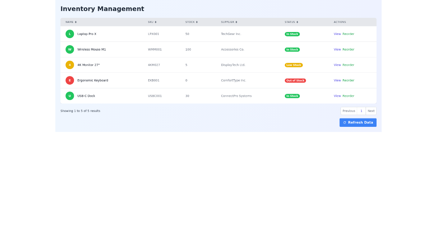Click the Low Stock status badge
Image resolution: width=437 pixels, height=229 pixels.
(x=294, y=65)
